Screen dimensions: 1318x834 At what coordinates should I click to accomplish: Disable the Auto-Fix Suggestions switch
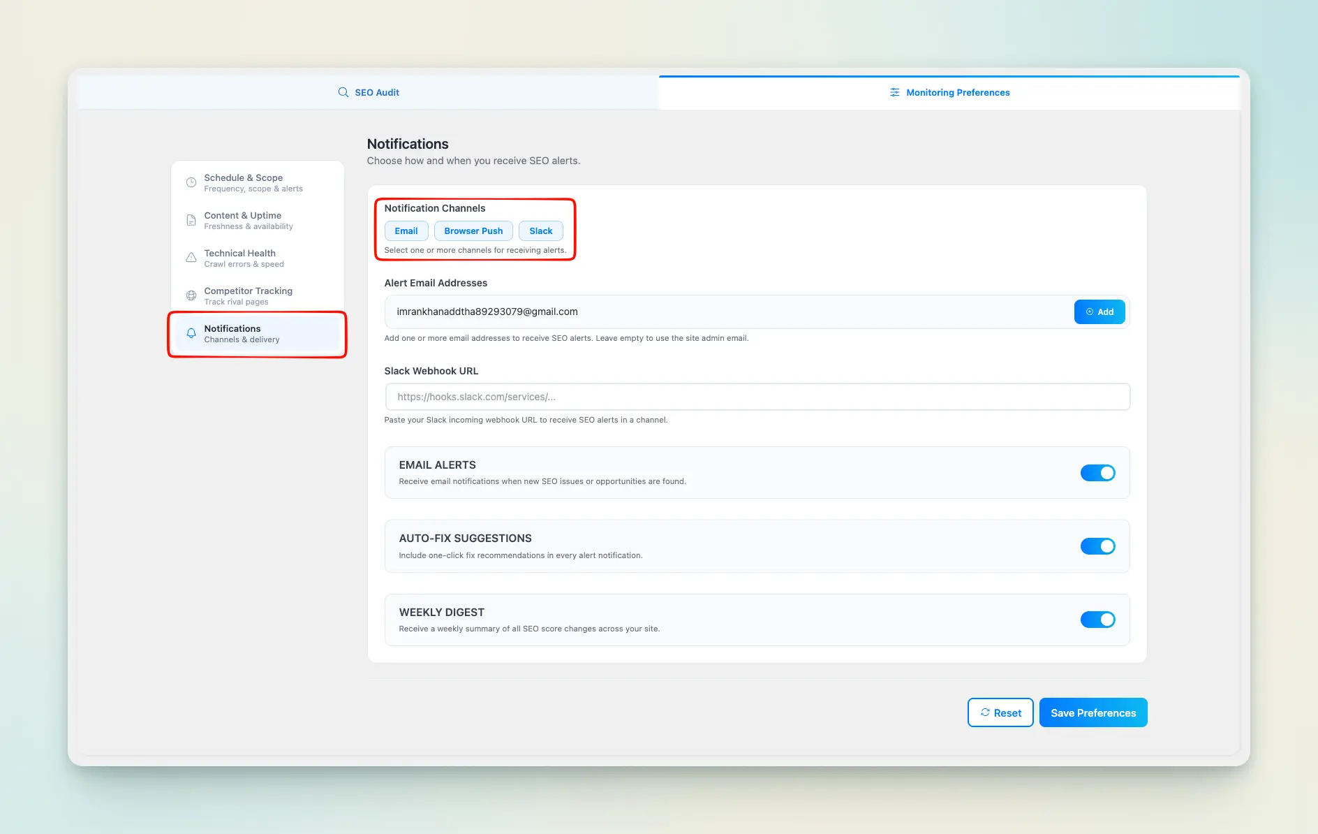pos(1097,546)
